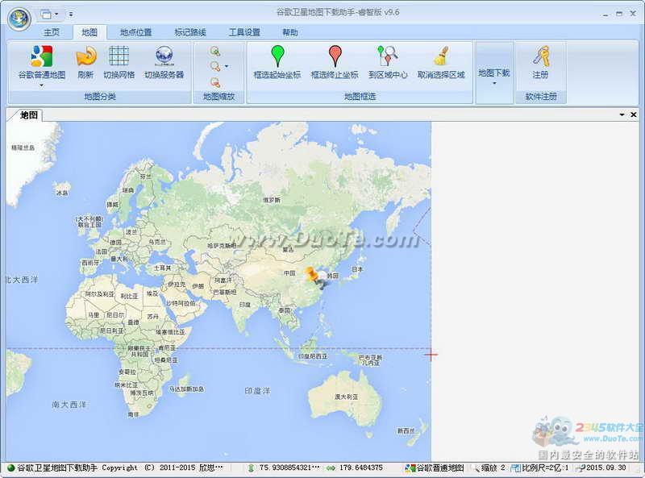Close the application window
Screen dimensions: 645x478
pos(633,14)
